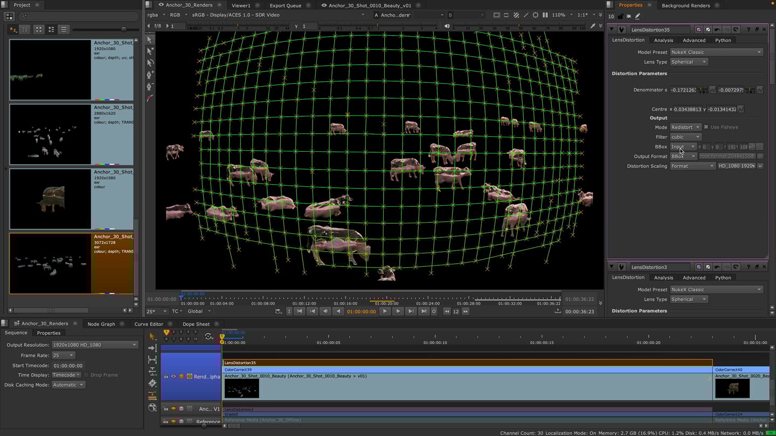The height and width of the screenshot is (436, 776).
Task: Open the Export Queue tab
Action: pyautogui.click(x=285, y=5)
